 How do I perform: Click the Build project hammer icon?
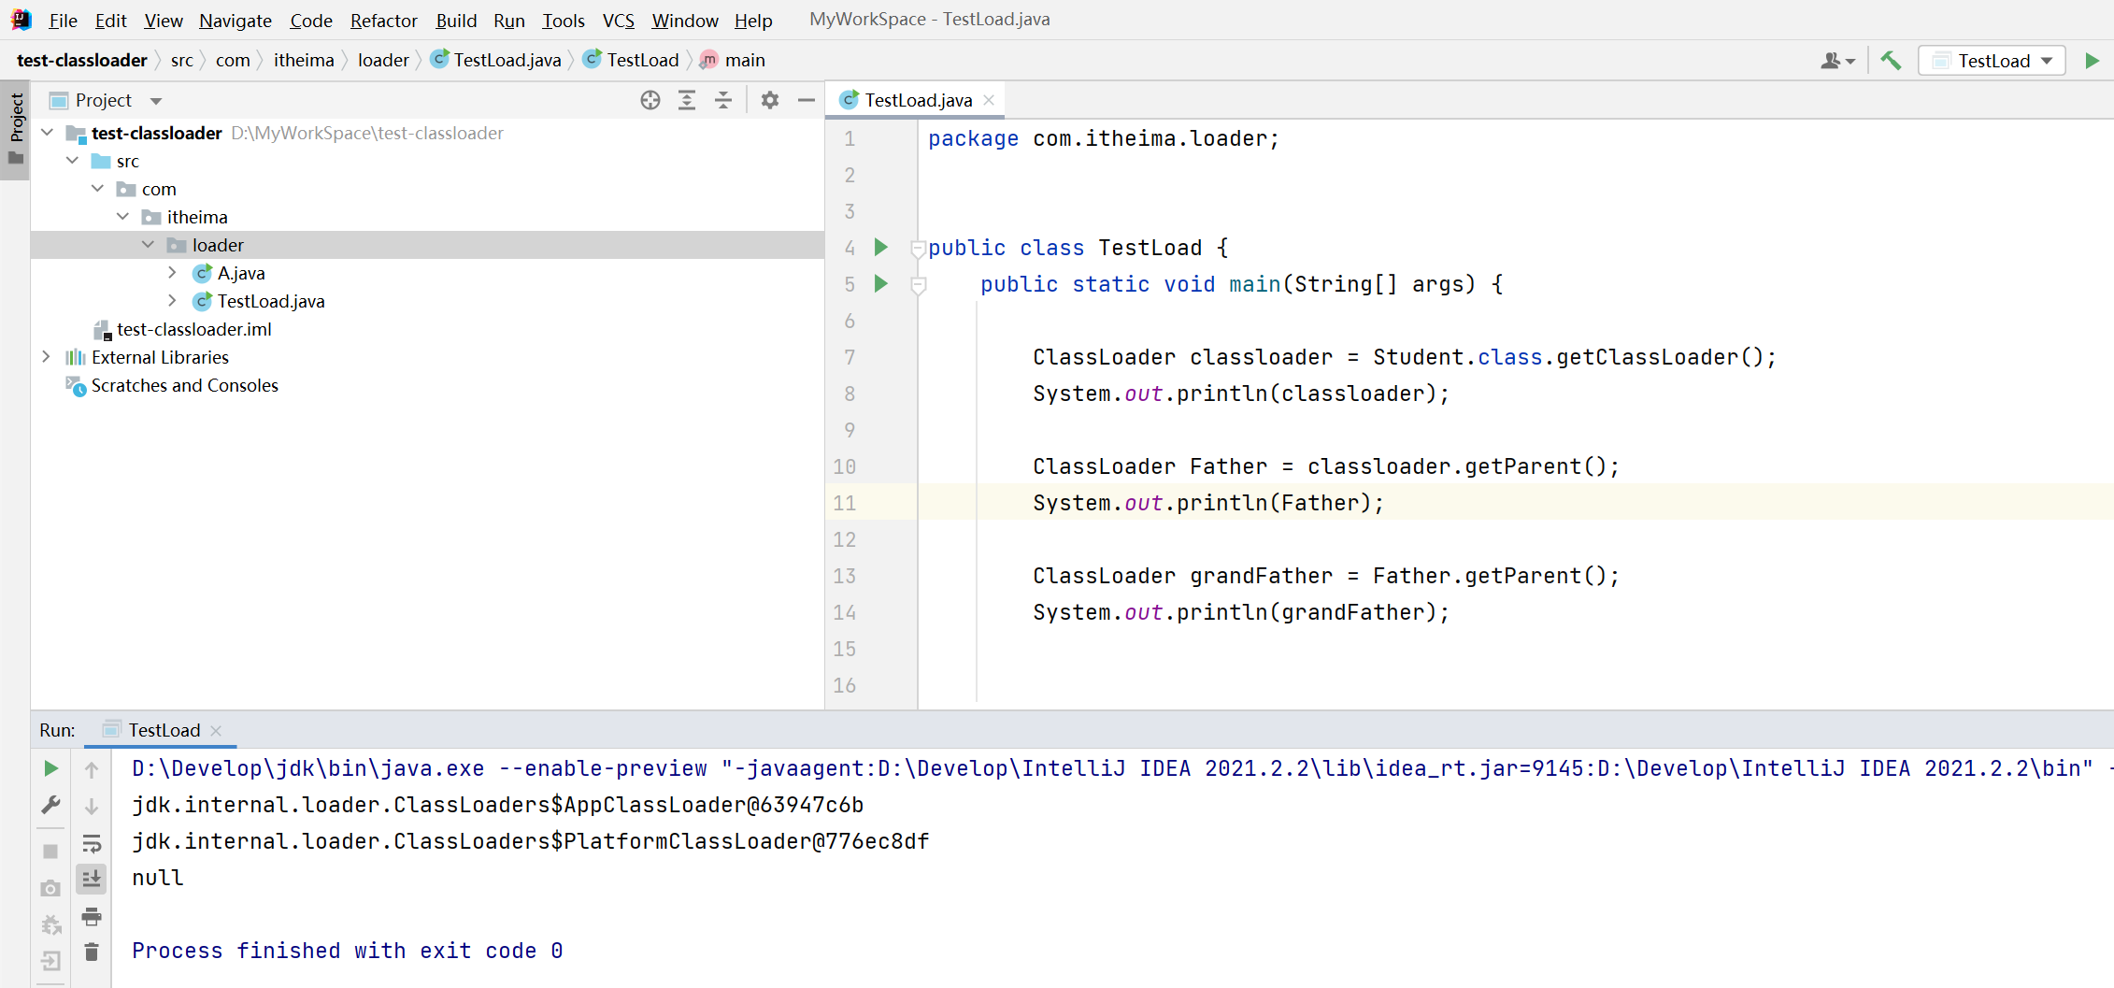click(1891, 61)
